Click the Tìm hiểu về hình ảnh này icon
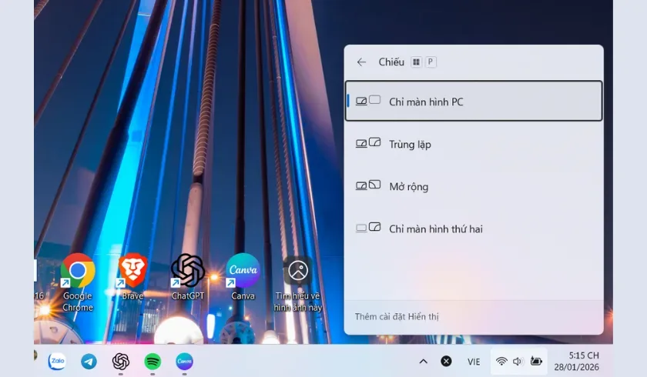Viewport: 647px width, 377px height. pos(298,283)
